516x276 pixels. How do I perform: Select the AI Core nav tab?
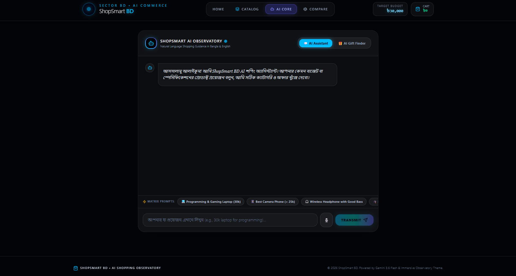click(x=281, y=9)
